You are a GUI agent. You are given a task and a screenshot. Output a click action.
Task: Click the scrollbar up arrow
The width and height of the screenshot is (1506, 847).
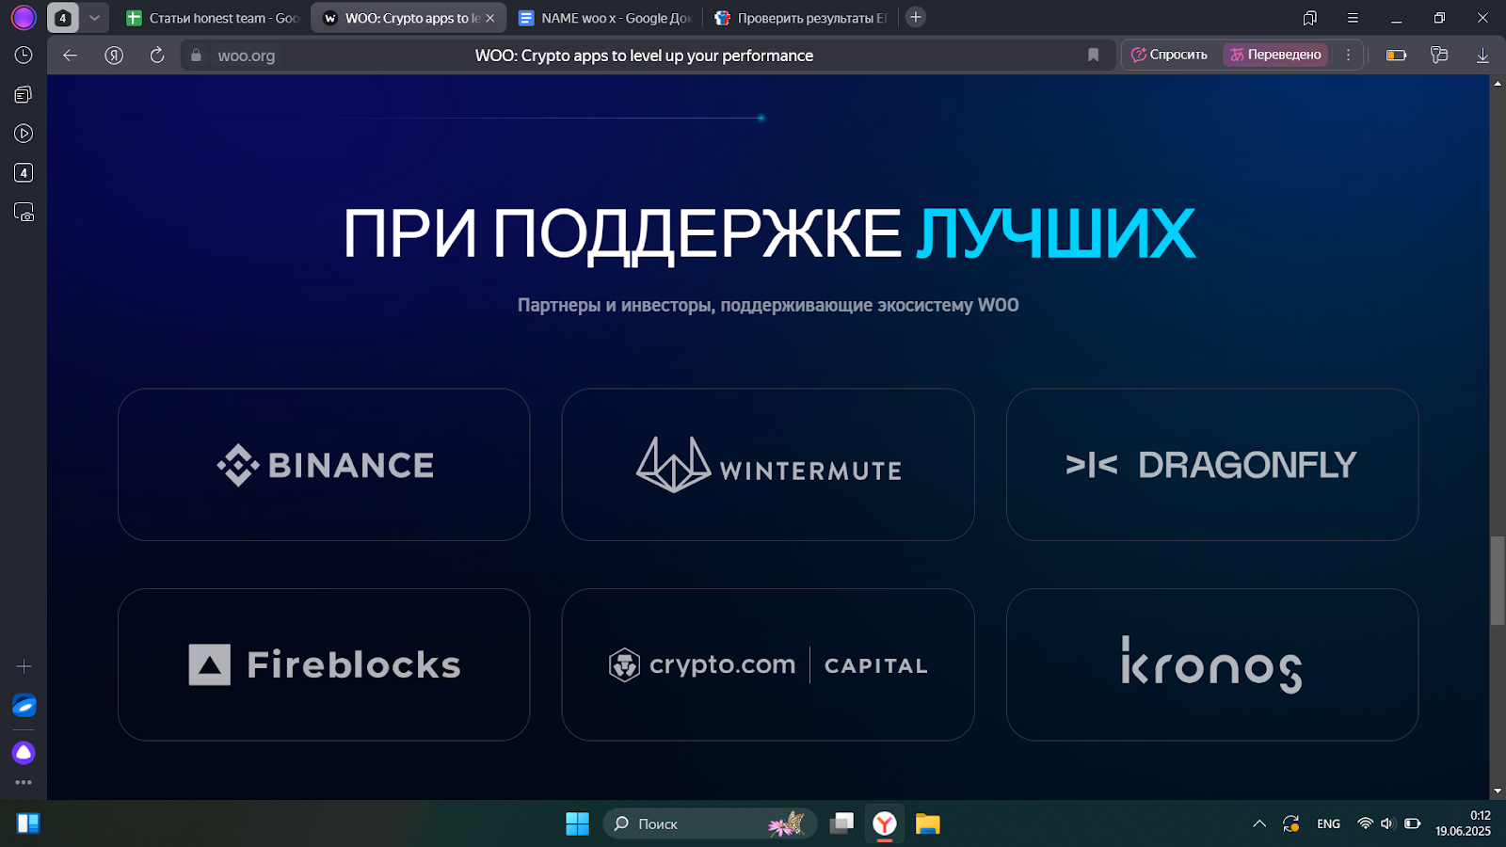tap(1498, 83)
